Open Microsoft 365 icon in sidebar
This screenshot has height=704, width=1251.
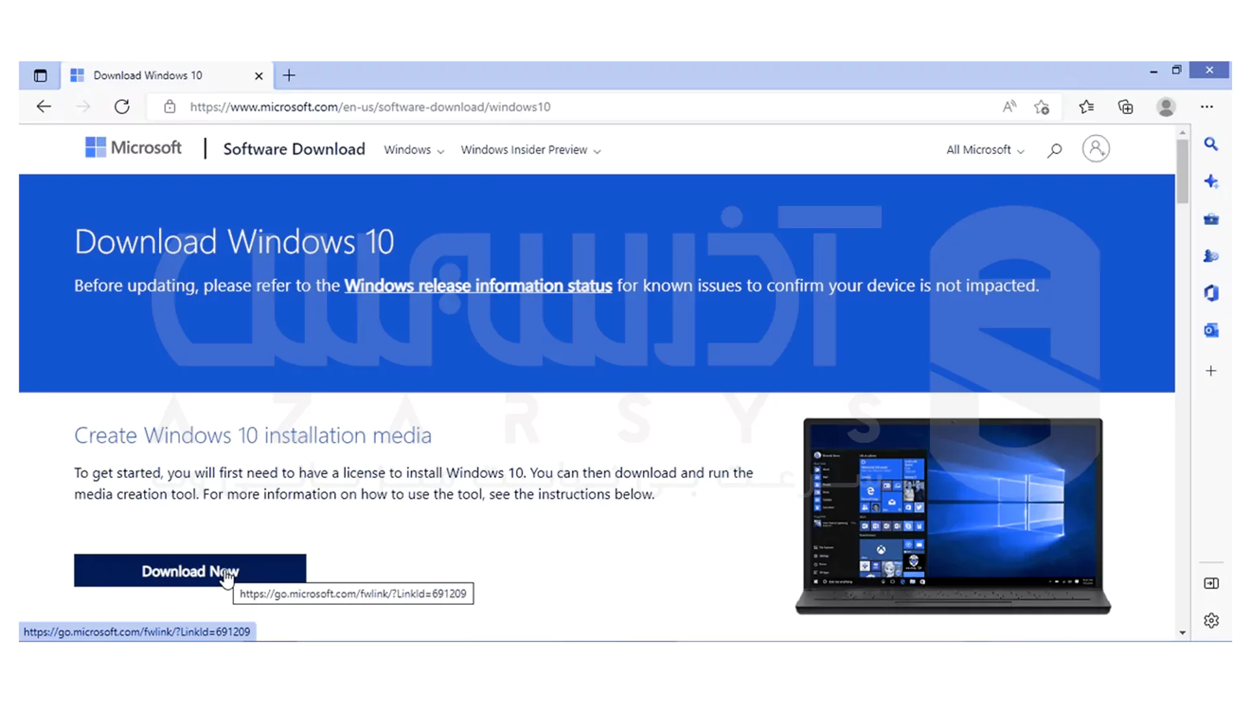tap(1211, 293)
